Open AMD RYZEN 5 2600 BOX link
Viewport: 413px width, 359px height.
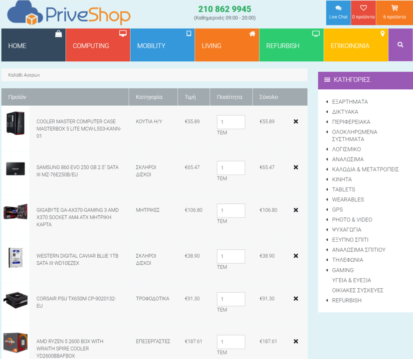click(x=70, y=348)
